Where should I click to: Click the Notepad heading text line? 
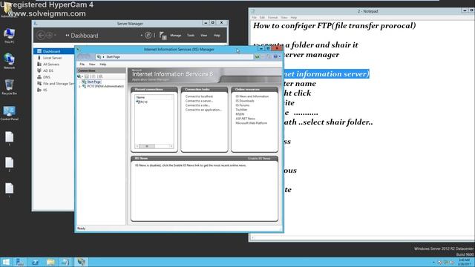pos(335,25)
